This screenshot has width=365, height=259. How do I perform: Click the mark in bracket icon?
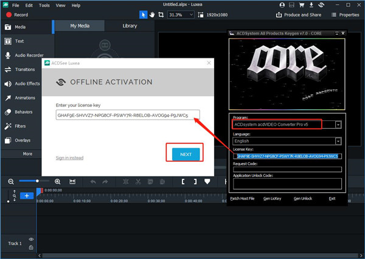coord(183,182)
